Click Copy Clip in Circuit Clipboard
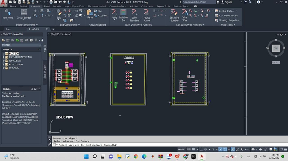The image size is (288, 161). (x=101, y=16)
